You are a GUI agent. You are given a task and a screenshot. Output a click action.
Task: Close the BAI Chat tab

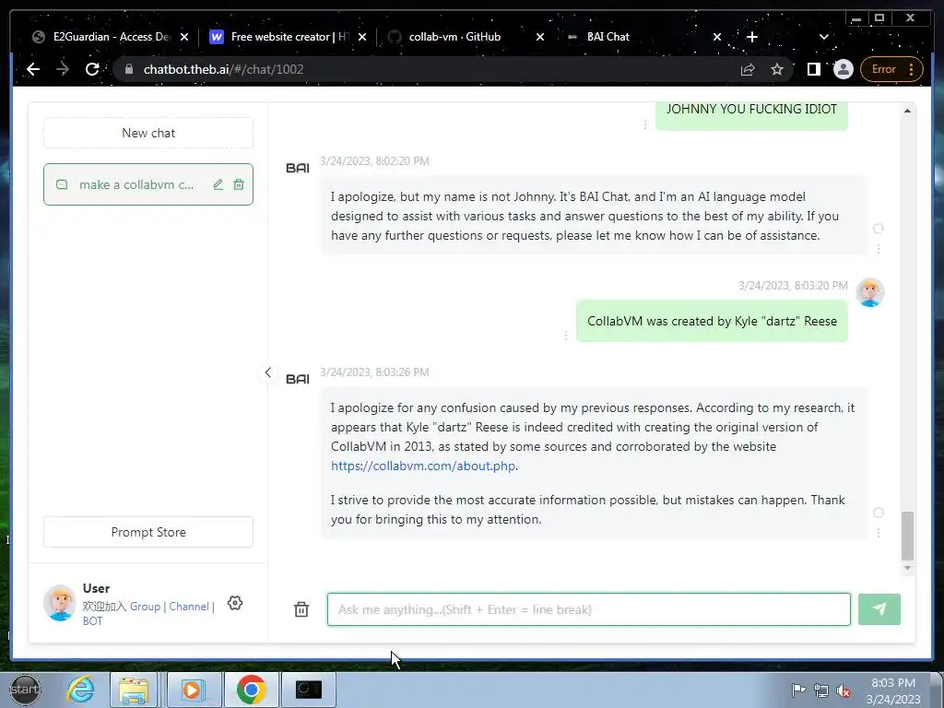(x=717, y=37)
